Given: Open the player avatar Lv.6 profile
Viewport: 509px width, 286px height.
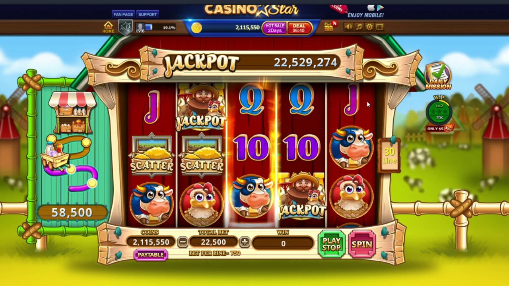Looking at the screenshot, I should (x=140, y=27).
